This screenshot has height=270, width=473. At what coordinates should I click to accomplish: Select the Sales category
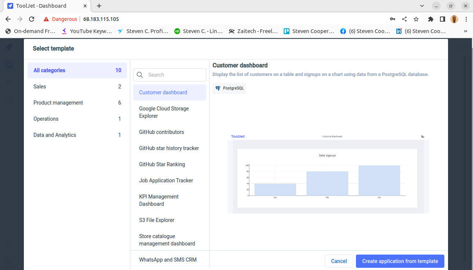point(77,87)
